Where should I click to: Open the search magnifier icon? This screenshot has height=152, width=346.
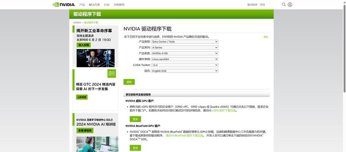click(284, 5)
